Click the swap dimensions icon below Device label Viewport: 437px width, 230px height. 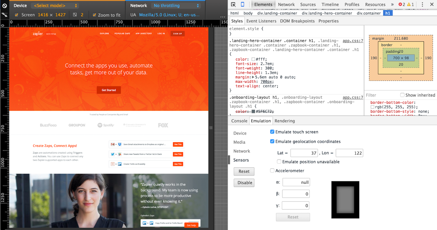coord(4,14)
